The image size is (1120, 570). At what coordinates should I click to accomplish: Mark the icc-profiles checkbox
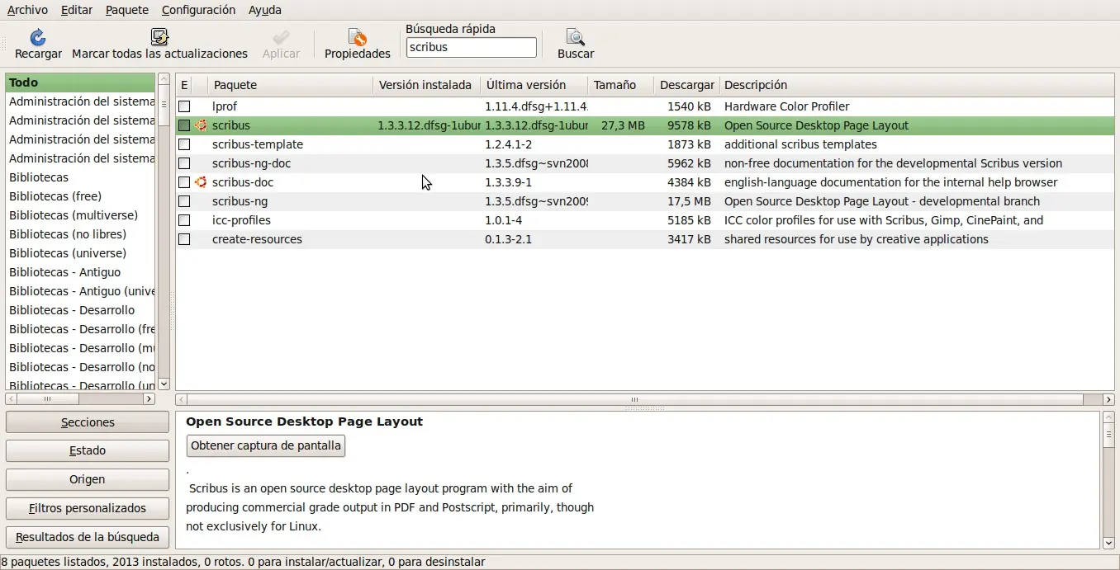point(184,220)
